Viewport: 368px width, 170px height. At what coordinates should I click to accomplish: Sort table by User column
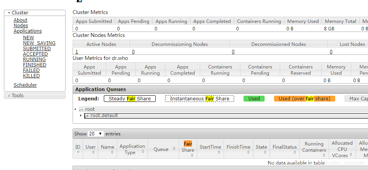[x=91, y=149]
